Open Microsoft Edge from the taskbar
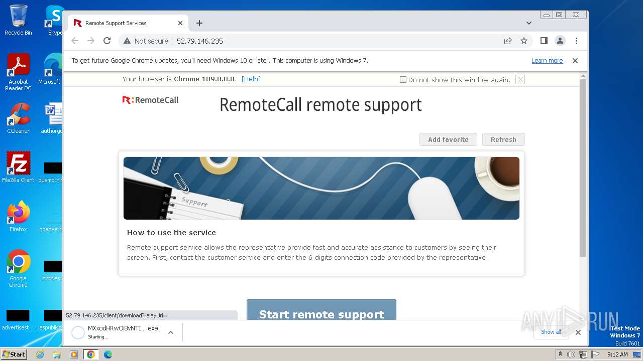This screenshot has width=643, height=361. click(108, 354)
